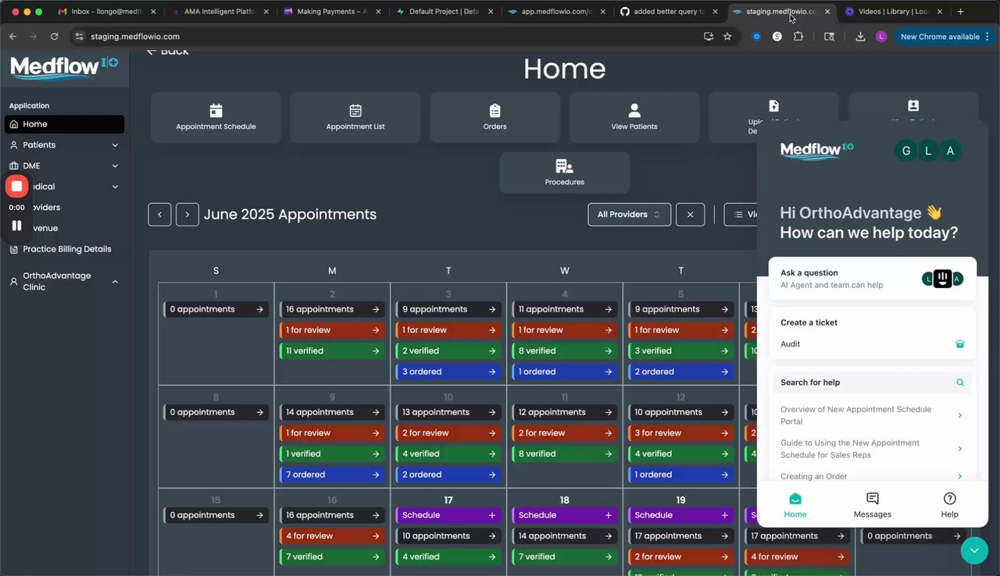1000x576 pixels.
Task: Collapse the chat widget with chevron button
Action: [974, 550]
